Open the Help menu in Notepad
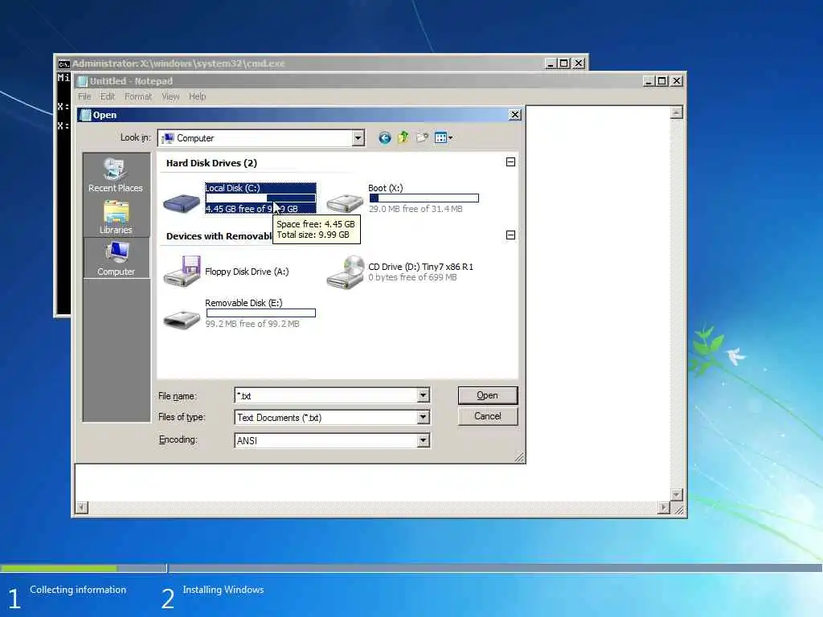Screen dimensions: 823x617 (198, 96)
